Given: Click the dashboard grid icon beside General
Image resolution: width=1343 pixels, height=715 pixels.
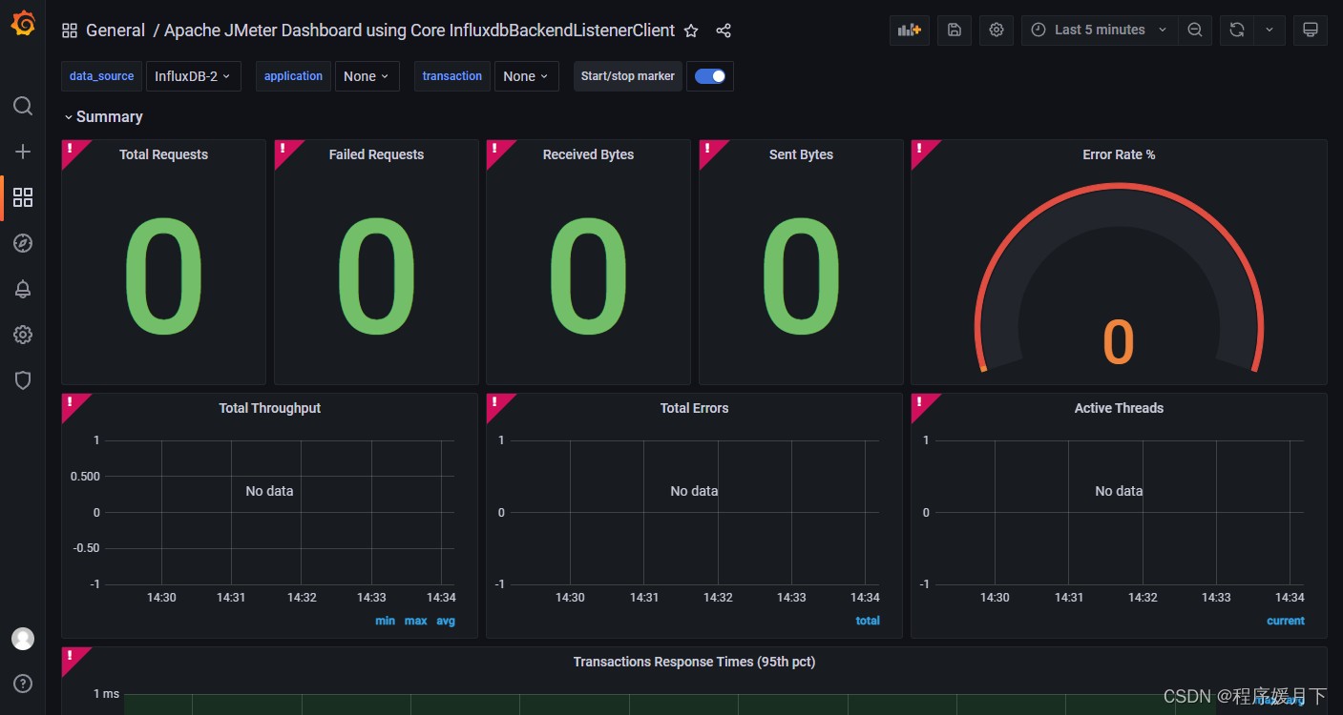Looking at the screenshot, I should (x=70, y=31).
